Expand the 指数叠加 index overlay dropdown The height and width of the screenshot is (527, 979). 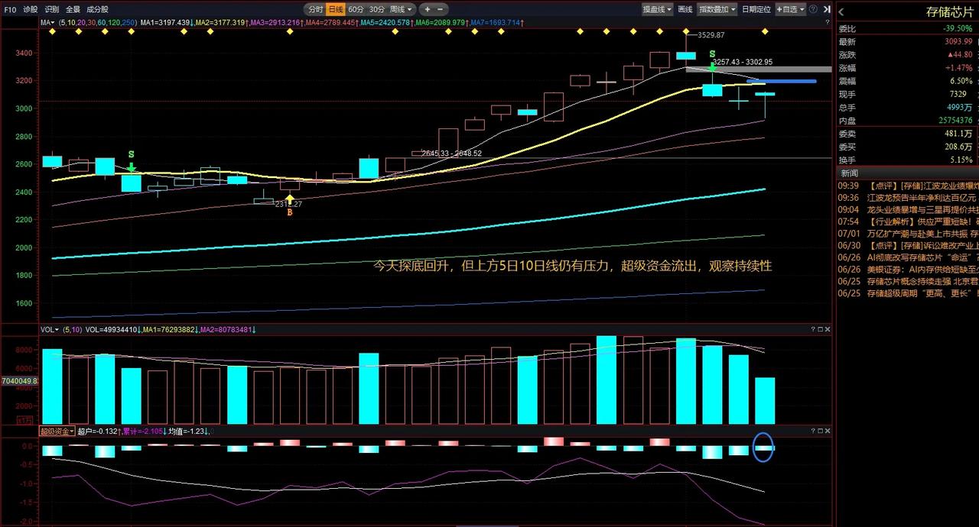(717, 9)
